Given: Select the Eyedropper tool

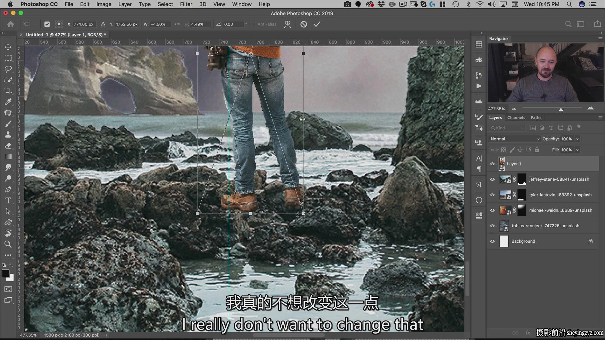Looking at the screenshot, I should [8, 102].
